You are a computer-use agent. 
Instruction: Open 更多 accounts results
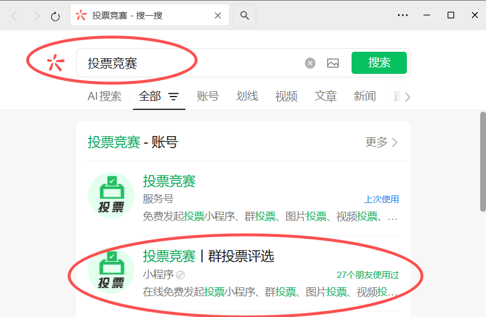pyautogui.click(x=381, y=143)
